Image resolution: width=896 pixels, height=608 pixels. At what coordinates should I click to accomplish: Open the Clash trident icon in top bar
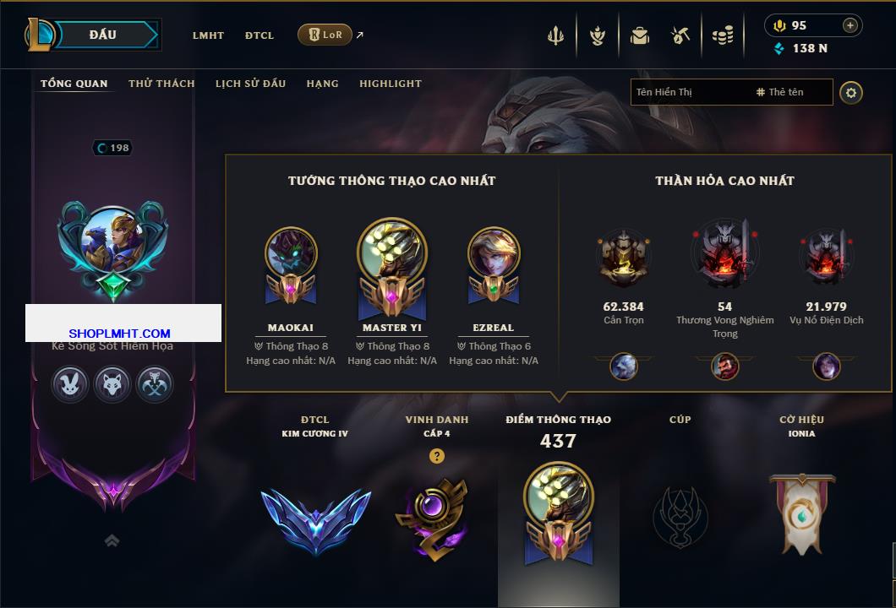(x=555, y=36)
